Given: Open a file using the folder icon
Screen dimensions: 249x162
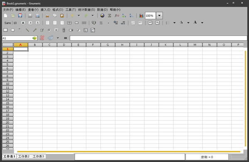Looking at the screenshot, I should pyautogui.click(x=13, y=16).
